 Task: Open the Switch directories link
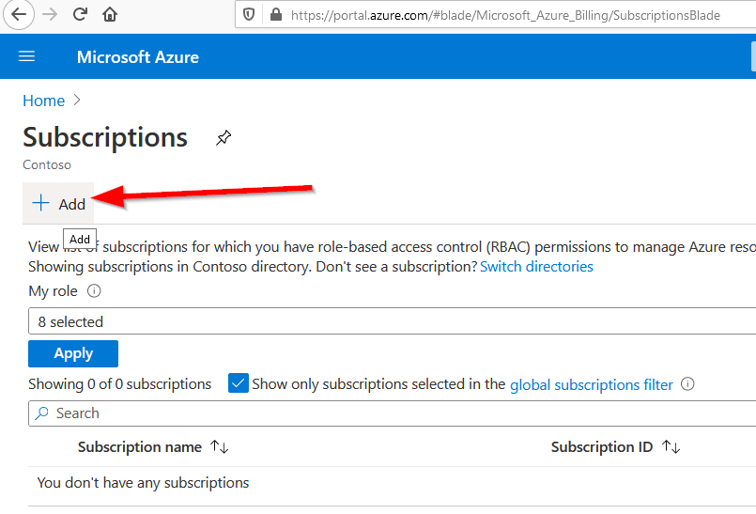(536, 267)
